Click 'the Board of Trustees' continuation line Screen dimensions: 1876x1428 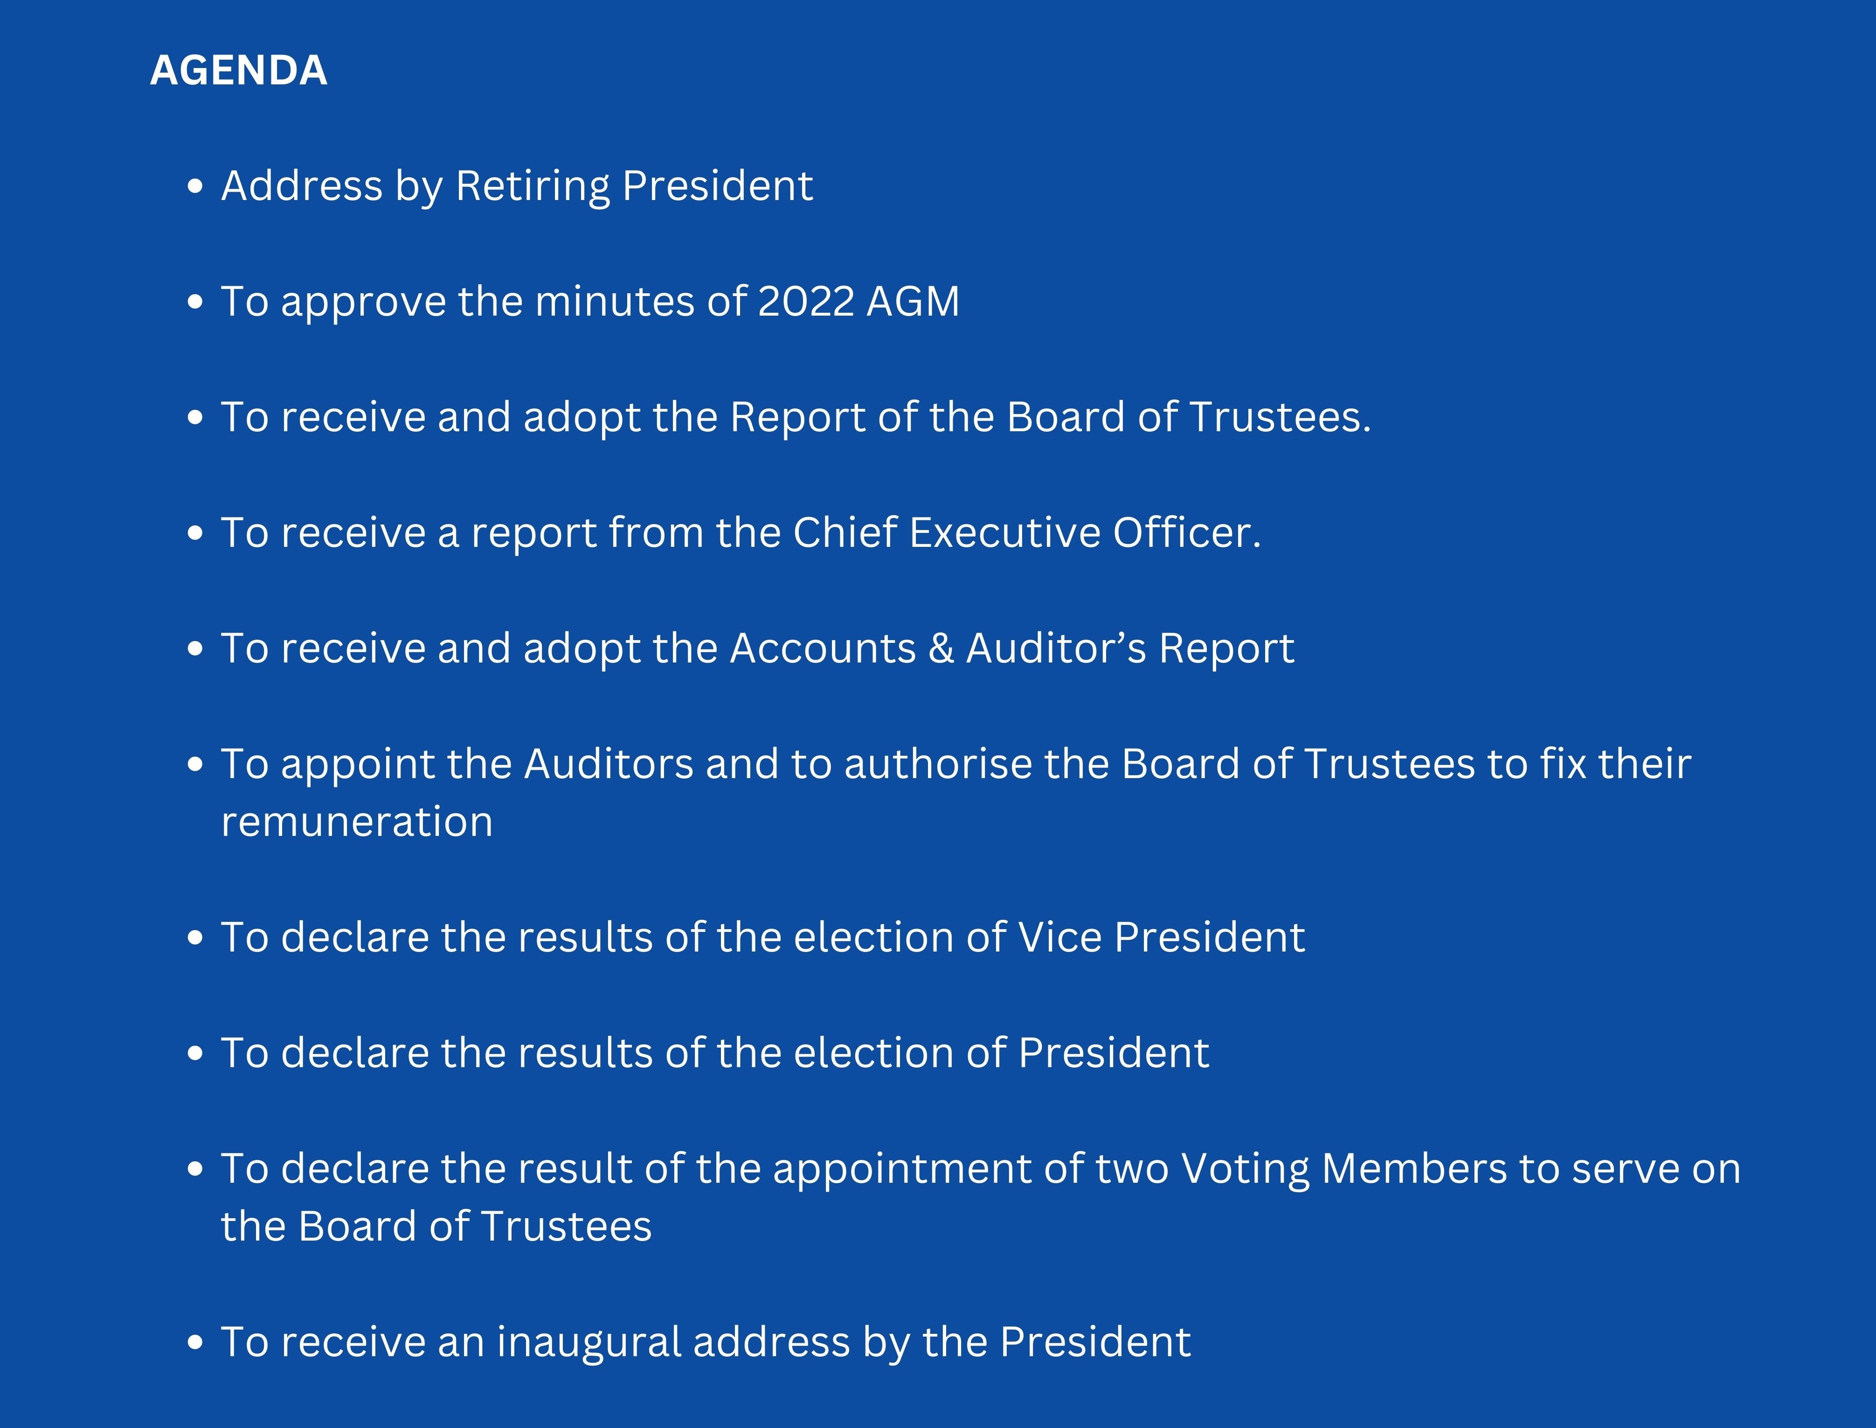(x=436, y=1227)
